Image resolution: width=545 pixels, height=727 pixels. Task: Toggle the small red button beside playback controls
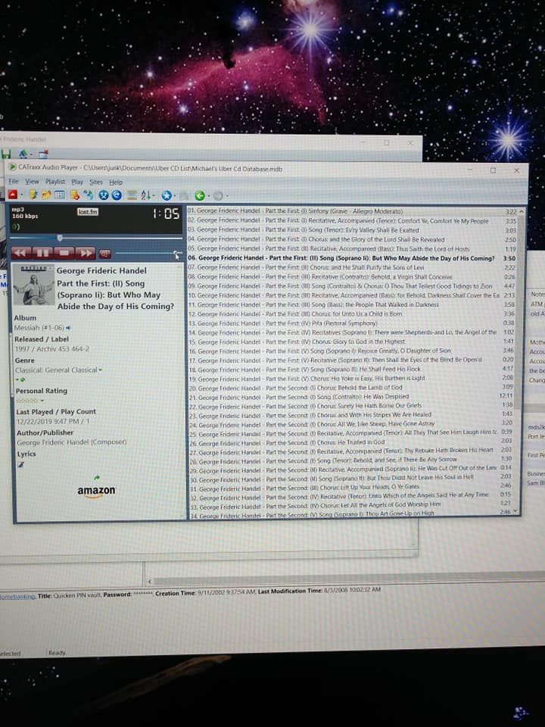coord(104,253)
